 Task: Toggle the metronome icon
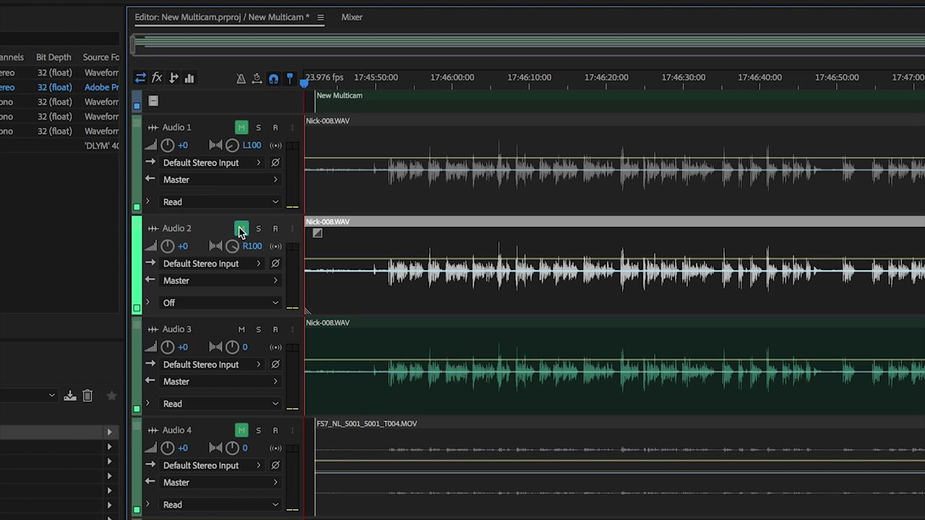[x=241, y=78]
